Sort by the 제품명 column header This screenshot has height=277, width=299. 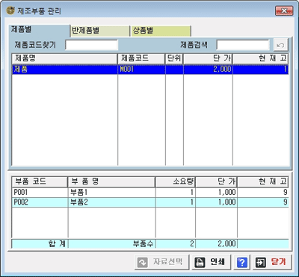(65, 58)
